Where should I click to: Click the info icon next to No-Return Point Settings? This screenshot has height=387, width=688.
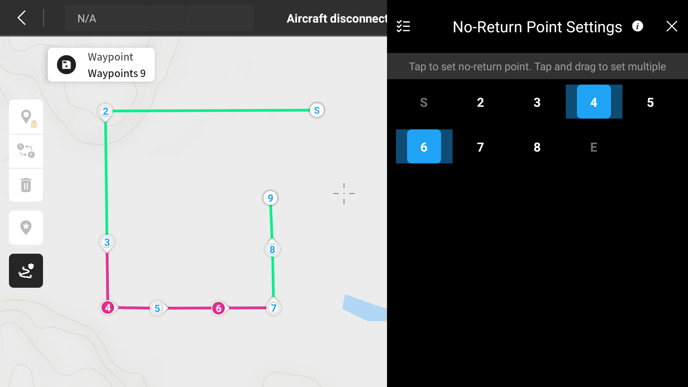637,26
